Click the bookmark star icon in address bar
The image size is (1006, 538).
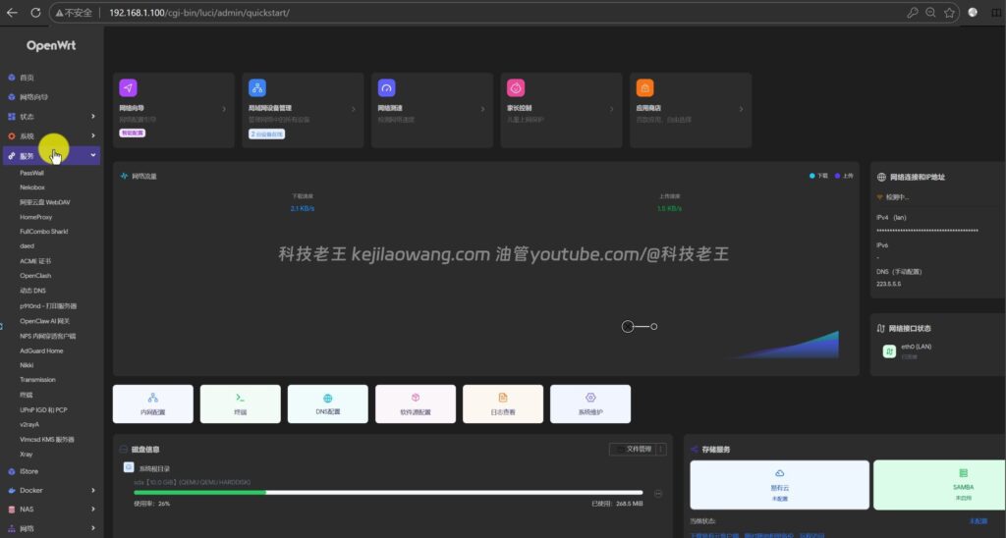949,12
